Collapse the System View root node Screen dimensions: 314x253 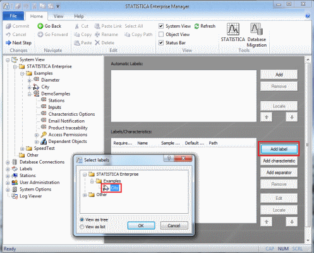click(8, 60)
